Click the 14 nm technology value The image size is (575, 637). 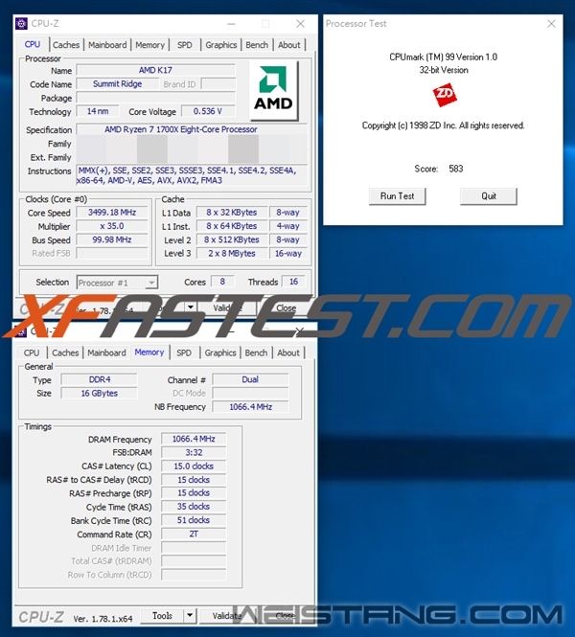pos(98,111)
